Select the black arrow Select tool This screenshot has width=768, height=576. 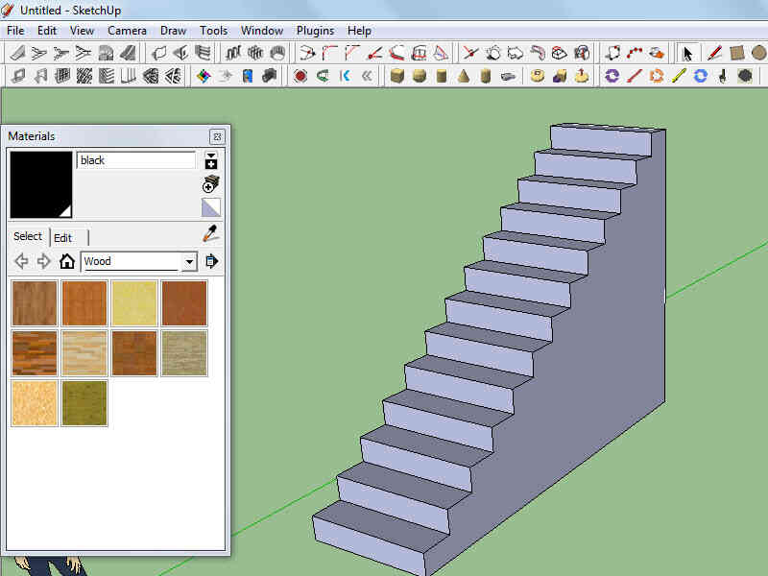(687, 53)
